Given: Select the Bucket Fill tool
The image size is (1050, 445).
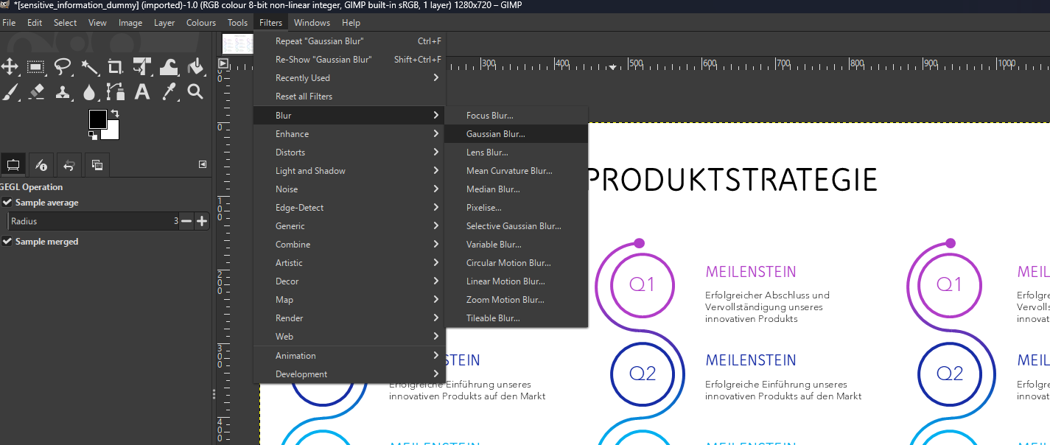Looking at the screenshot, I should 195,67.
